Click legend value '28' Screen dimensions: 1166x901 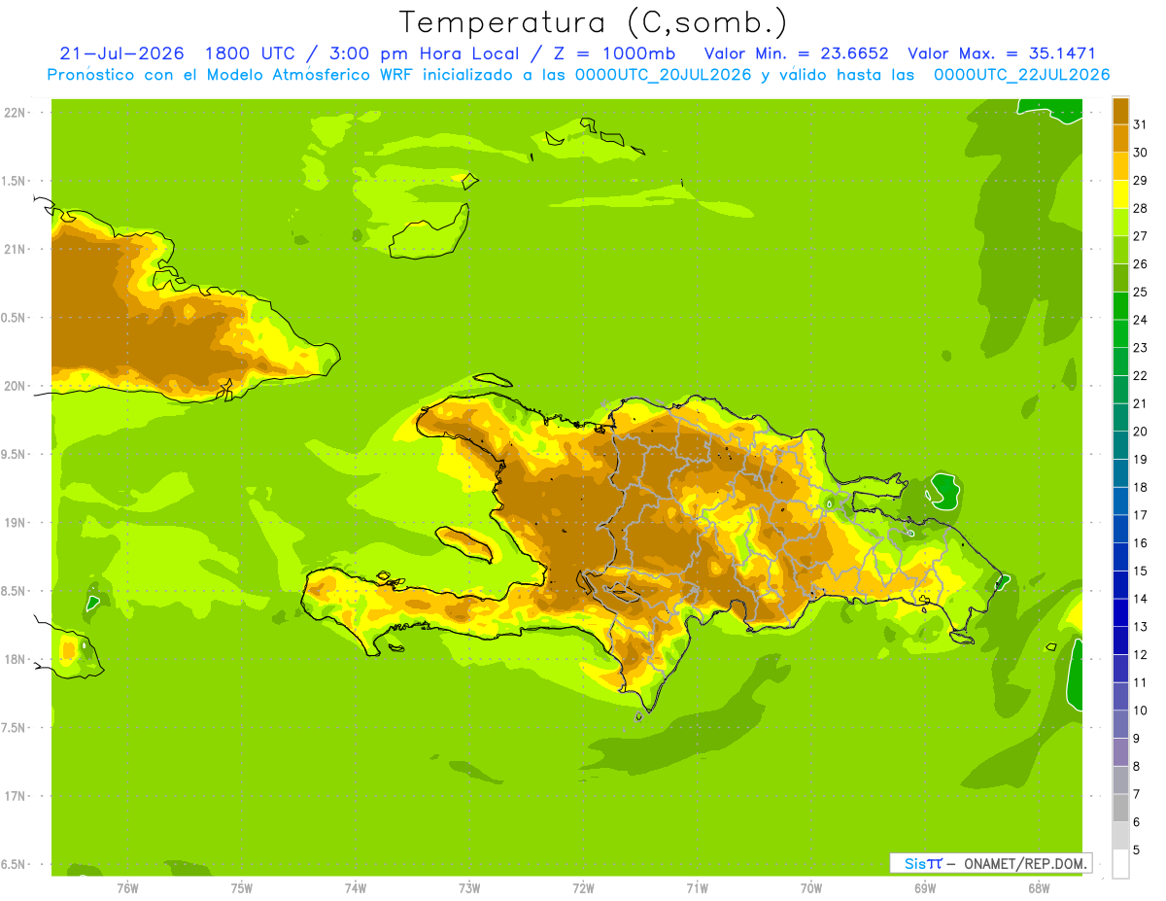coord(1141,208)
